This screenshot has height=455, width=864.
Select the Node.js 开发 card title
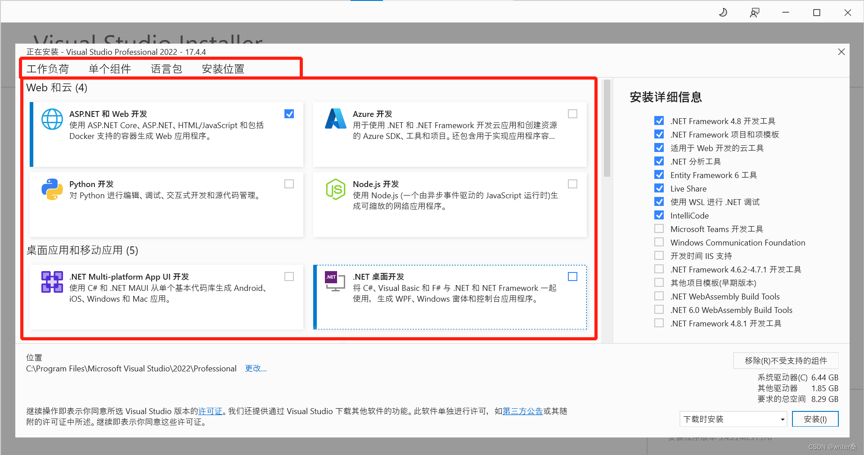coord(376,184)
